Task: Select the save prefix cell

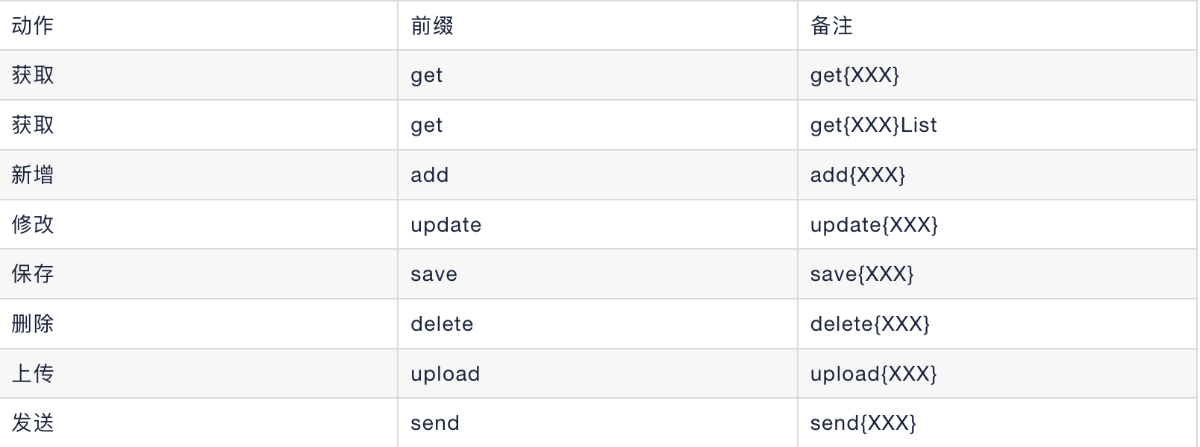Action: pyautogui.click(x=434, y=274)
